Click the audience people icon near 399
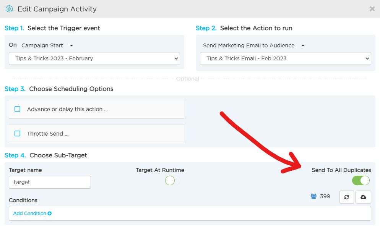This screenshot has height=228, width=380. click(313, 196)
